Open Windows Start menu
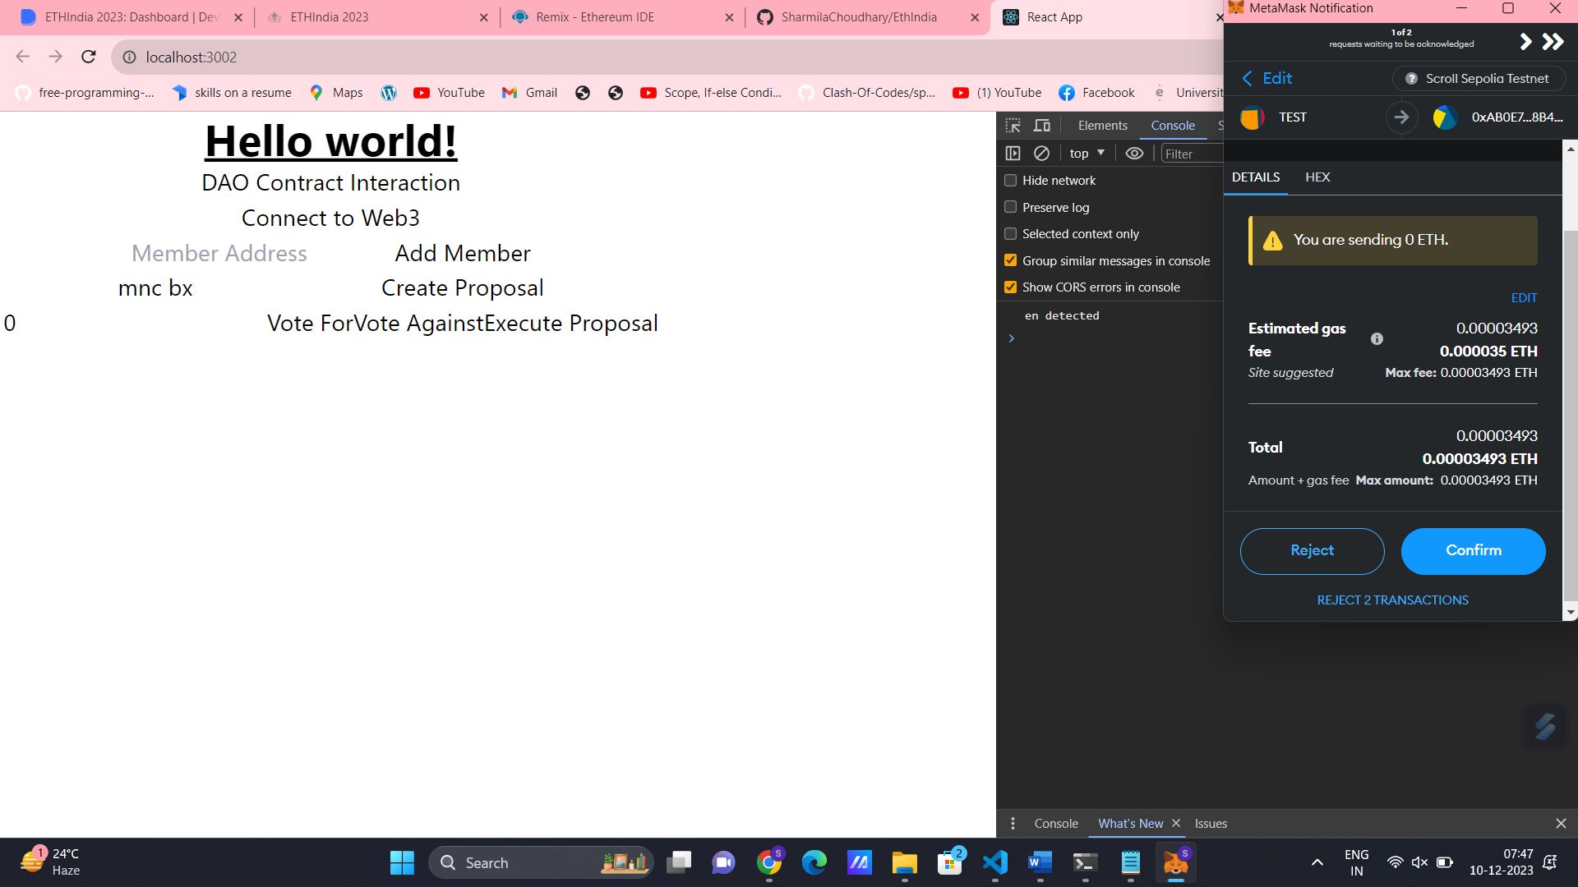Screen dimensions: 1578x887 402,862
